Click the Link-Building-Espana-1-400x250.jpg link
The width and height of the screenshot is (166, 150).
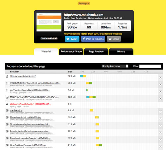[x=28, y=145]
